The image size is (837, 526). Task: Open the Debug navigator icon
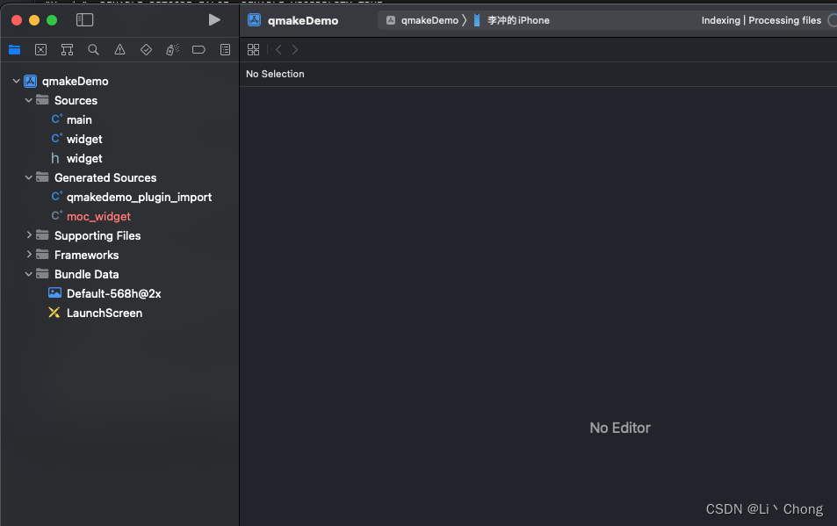coord(172,50)
